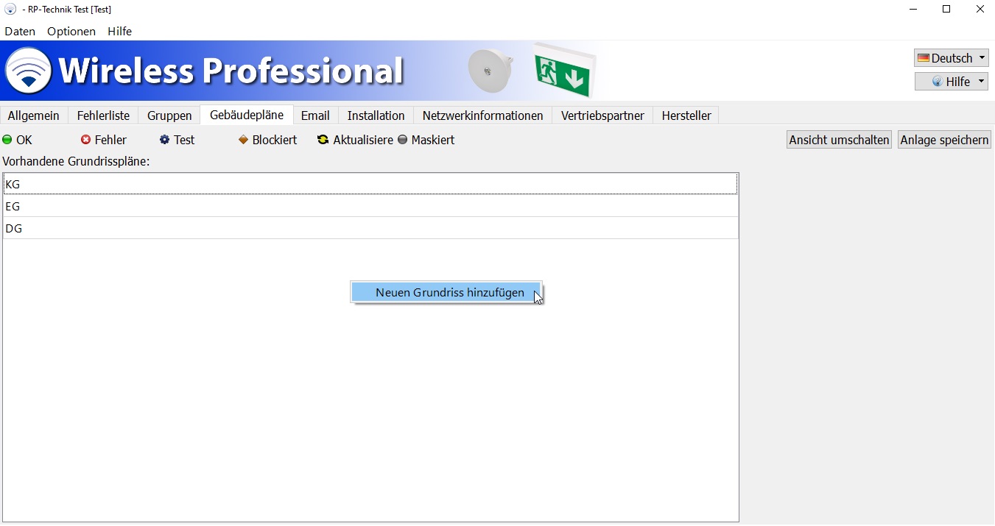This screenshot has width=995, height=526.
Task: Open the Optionen menu
Action: [71, 31]
